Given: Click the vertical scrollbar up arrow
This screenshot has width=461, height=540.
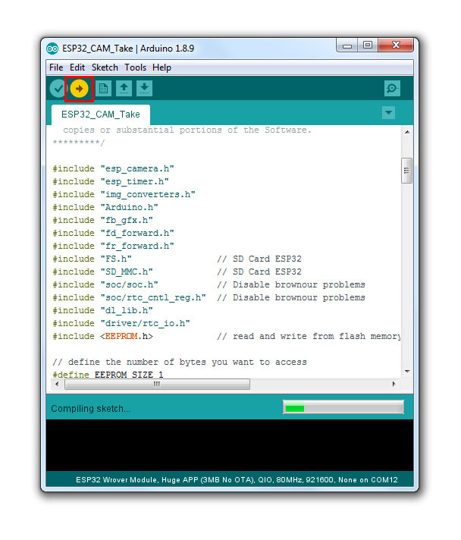Looking at the screenshot, I should (407, 132).
